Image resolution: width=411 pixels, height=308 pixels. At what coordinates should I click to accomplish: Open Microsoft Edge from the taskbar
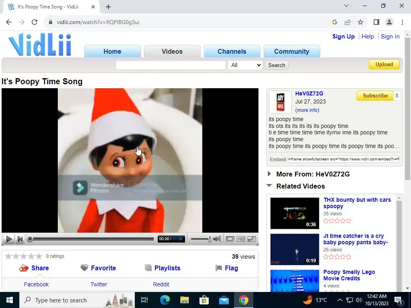point(165,300)
